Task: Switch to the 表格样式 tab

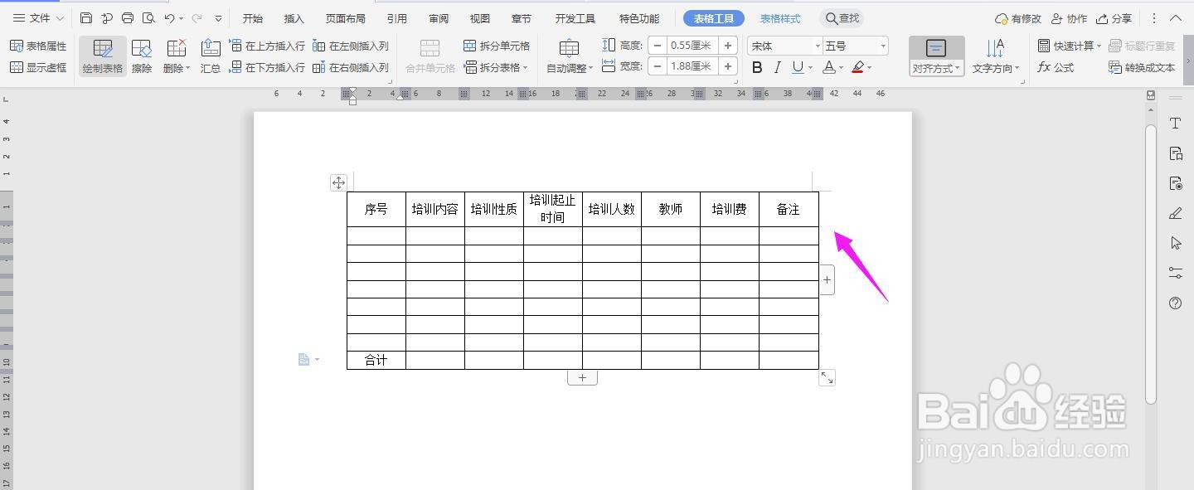Action: (x=779, y=17)
